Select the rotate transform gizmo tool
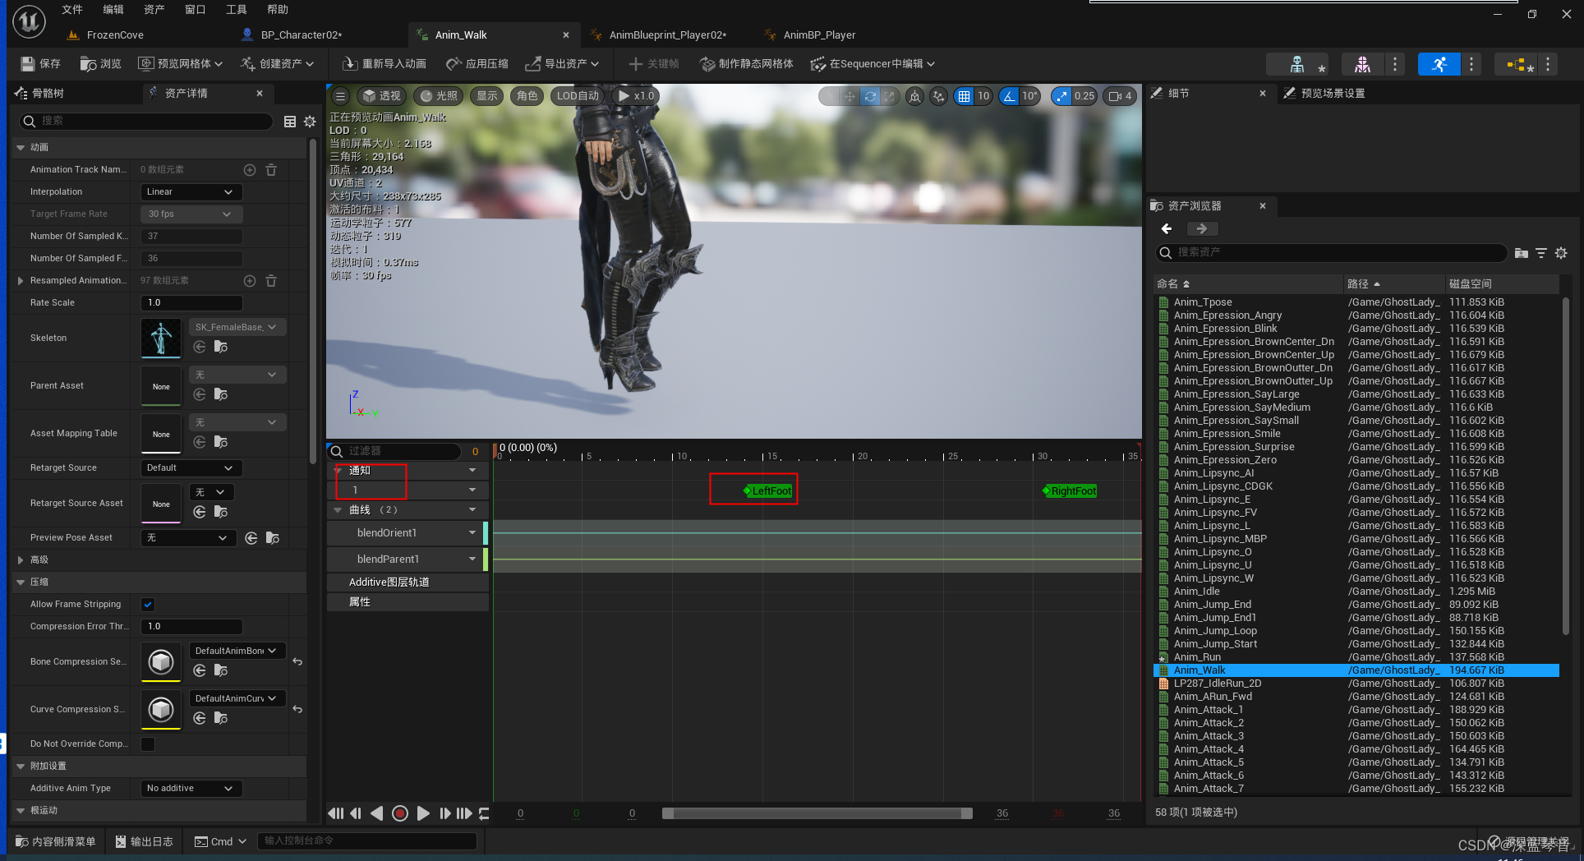Screen dimensions: 1584x861 tap(870, 96)
